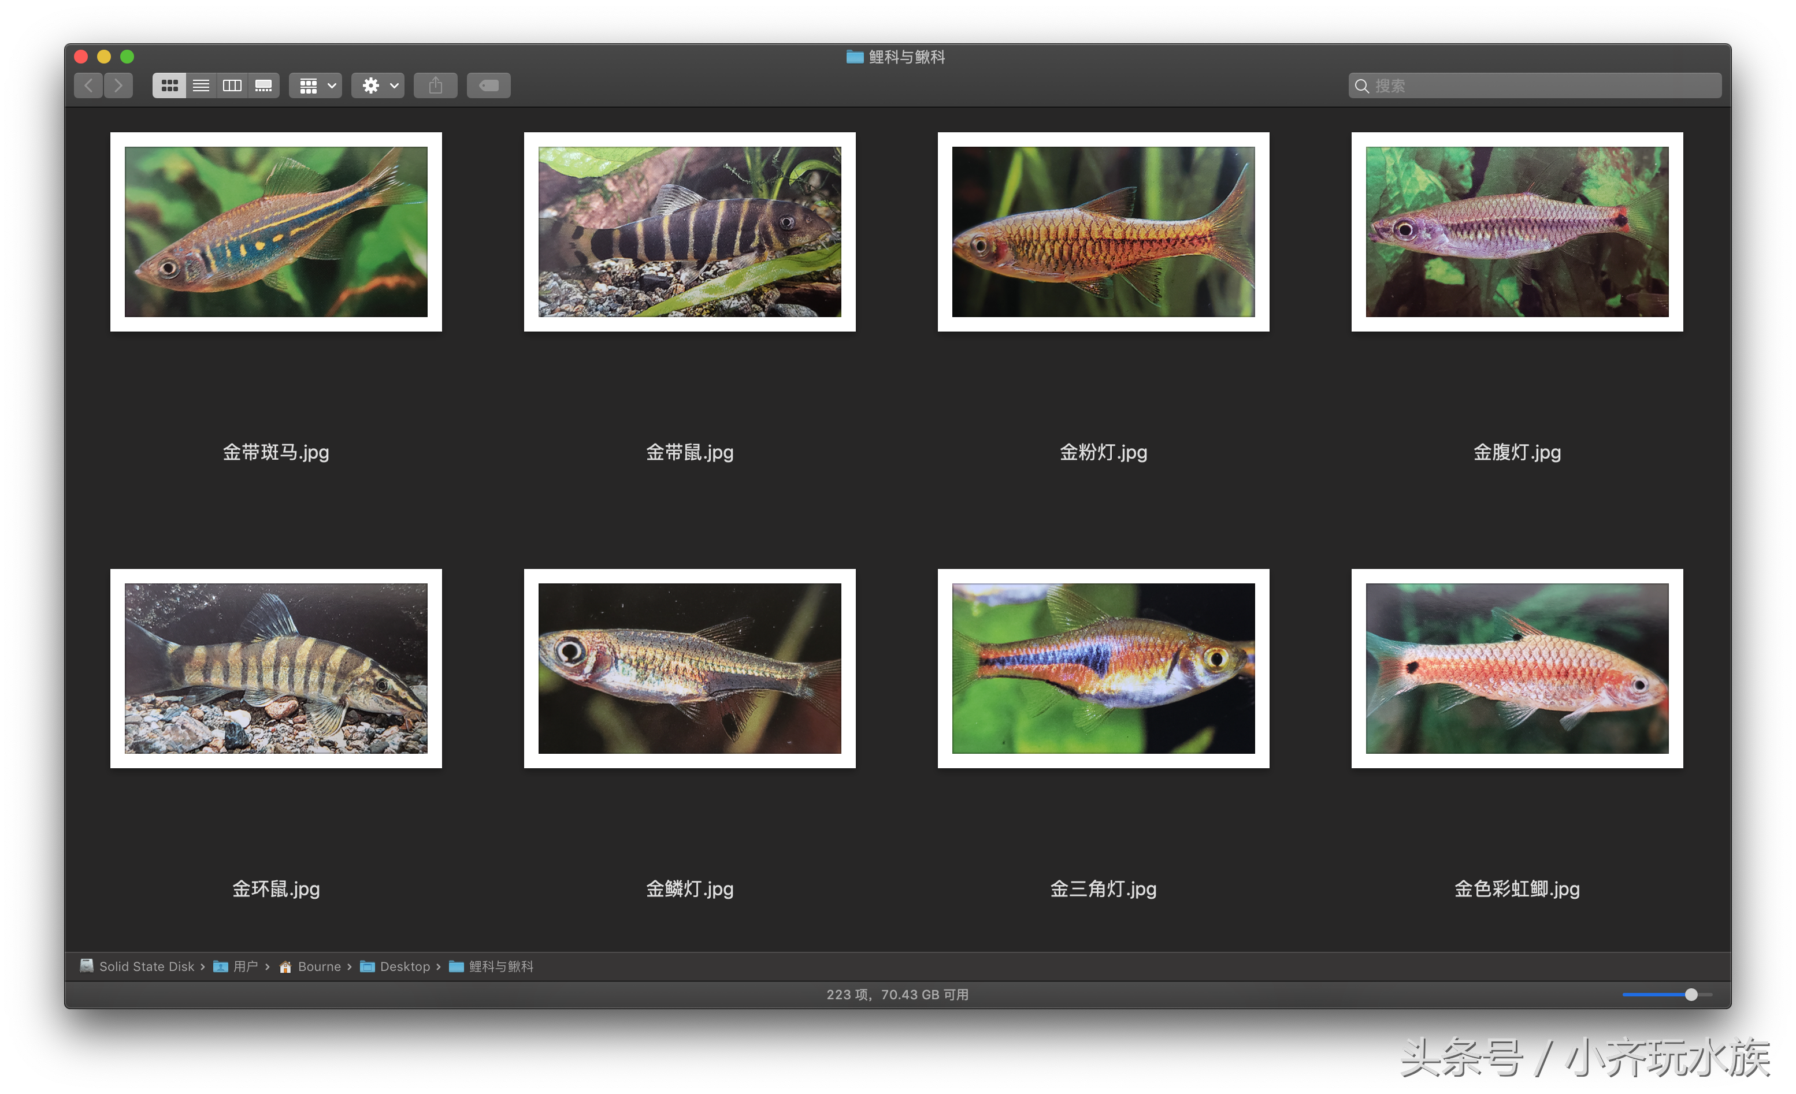Click the file name 金粉灯.jpg
Viewport: 1796px width, 1094px height.
pos(1104,452)
